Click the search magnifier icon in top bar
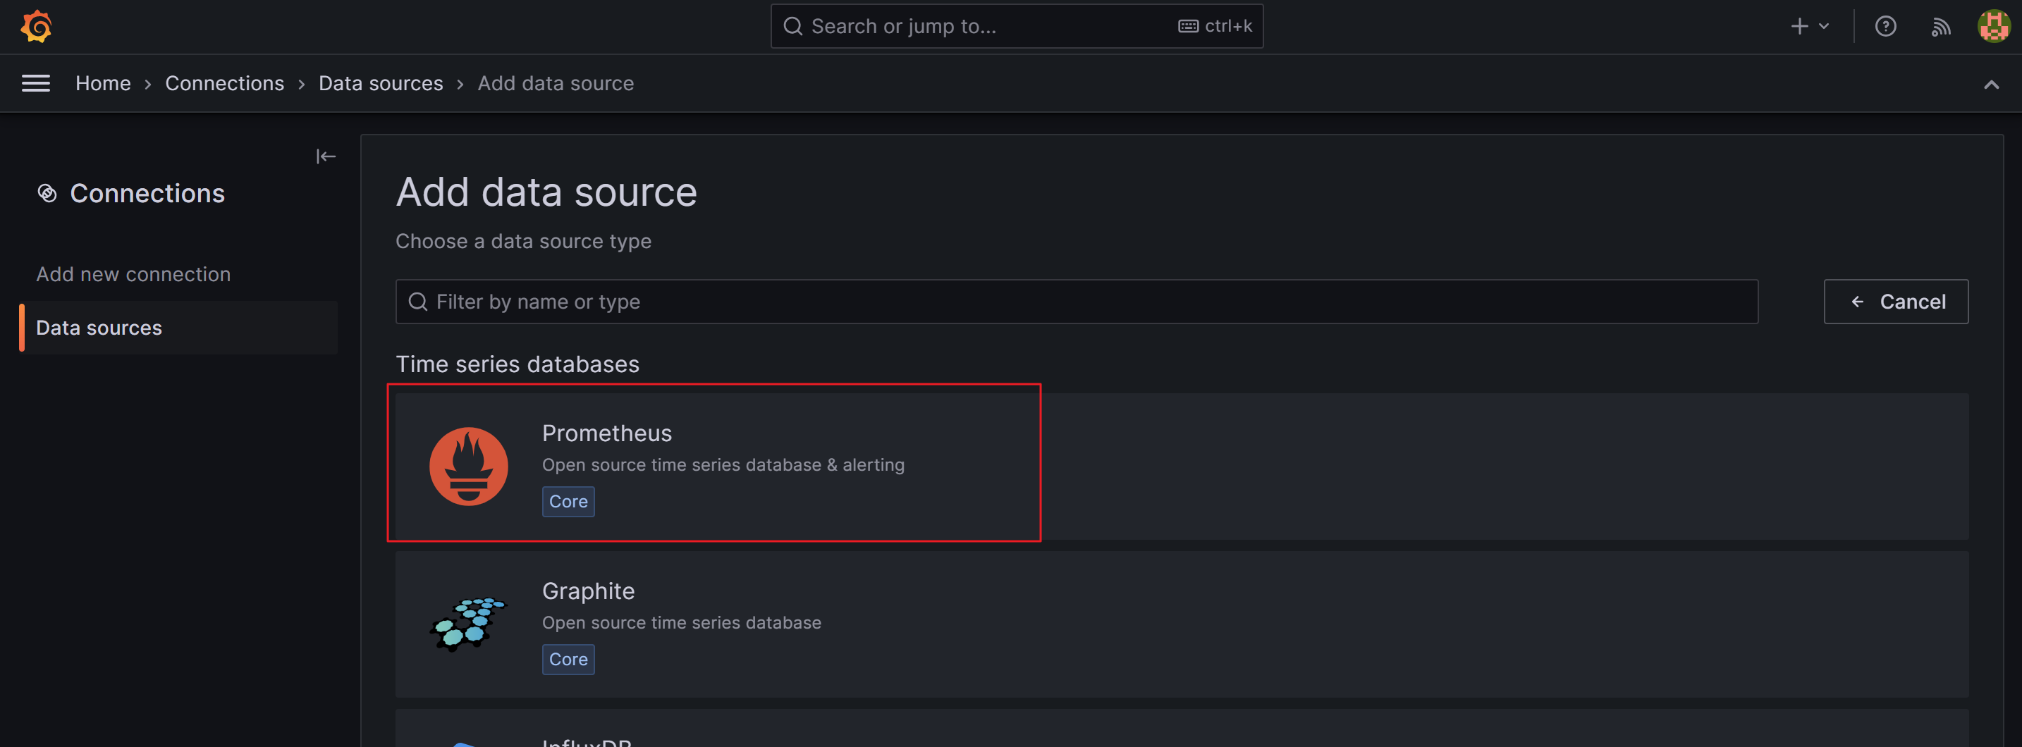 click(792, 26)
